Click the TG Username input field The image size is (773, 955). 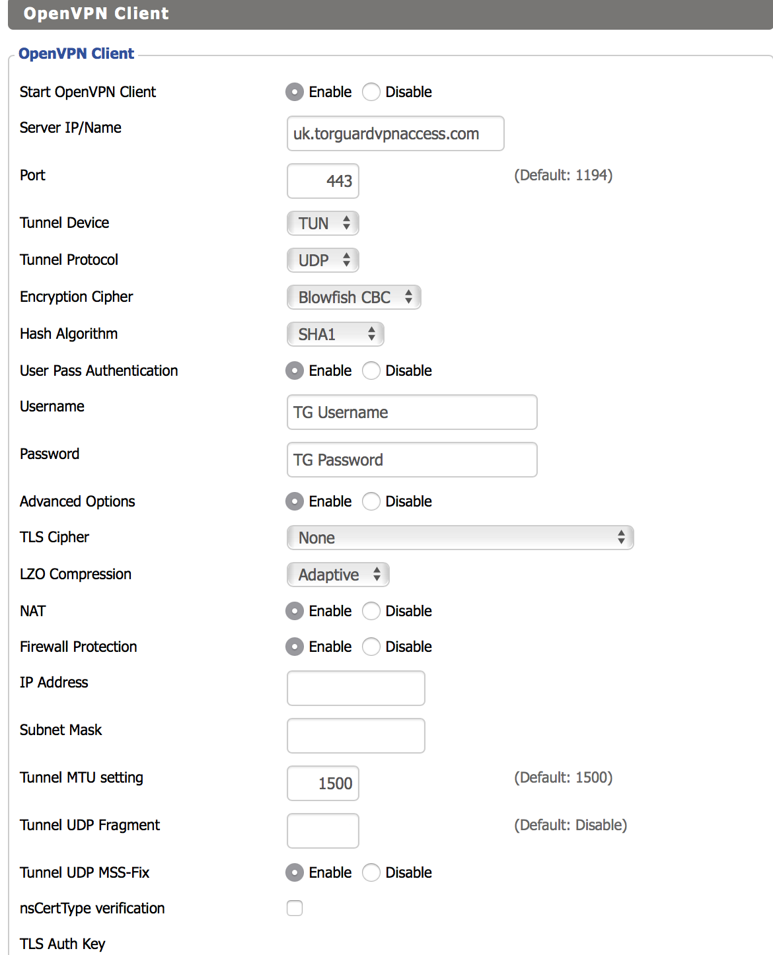pyautogui.click(x=412, y=412)
